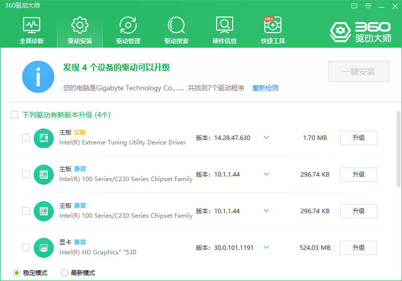
Task: Click the blue info circle icon
Action: click(x=38, y=77)
